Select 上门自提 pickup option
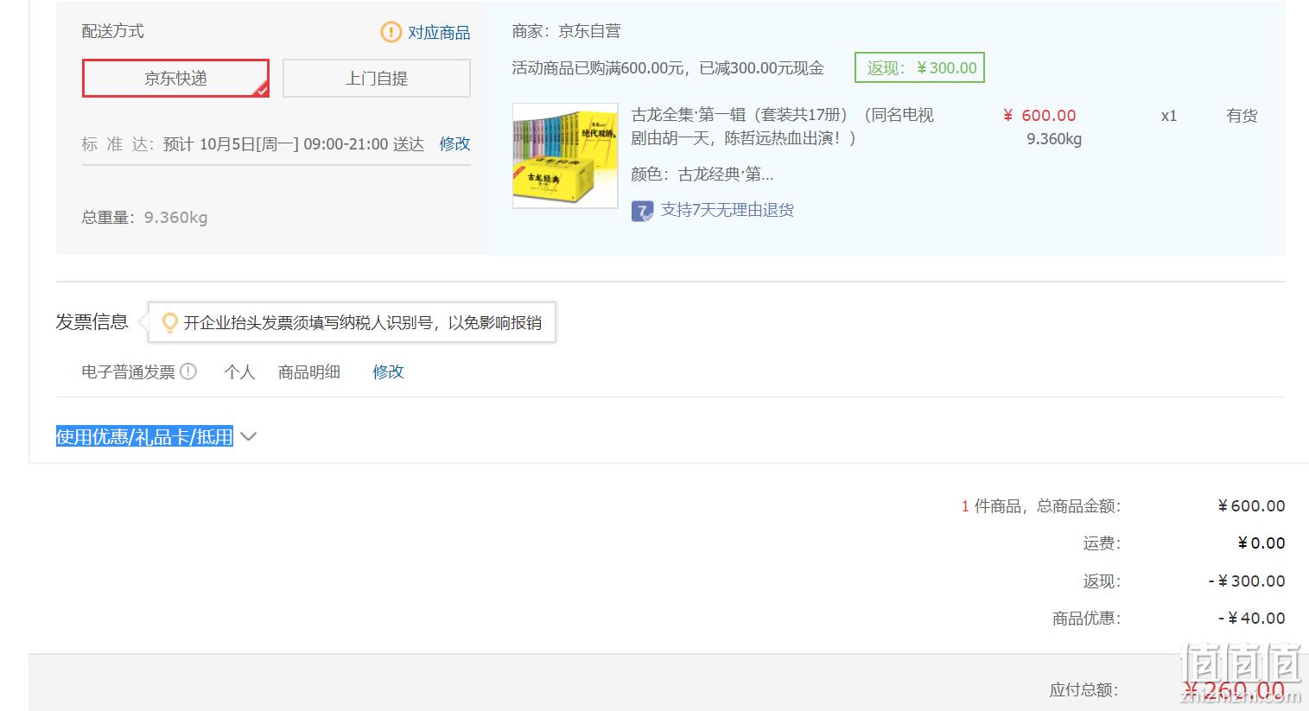Image resolution: width=1309 pixels, height=711 pixels. (376, 78)
